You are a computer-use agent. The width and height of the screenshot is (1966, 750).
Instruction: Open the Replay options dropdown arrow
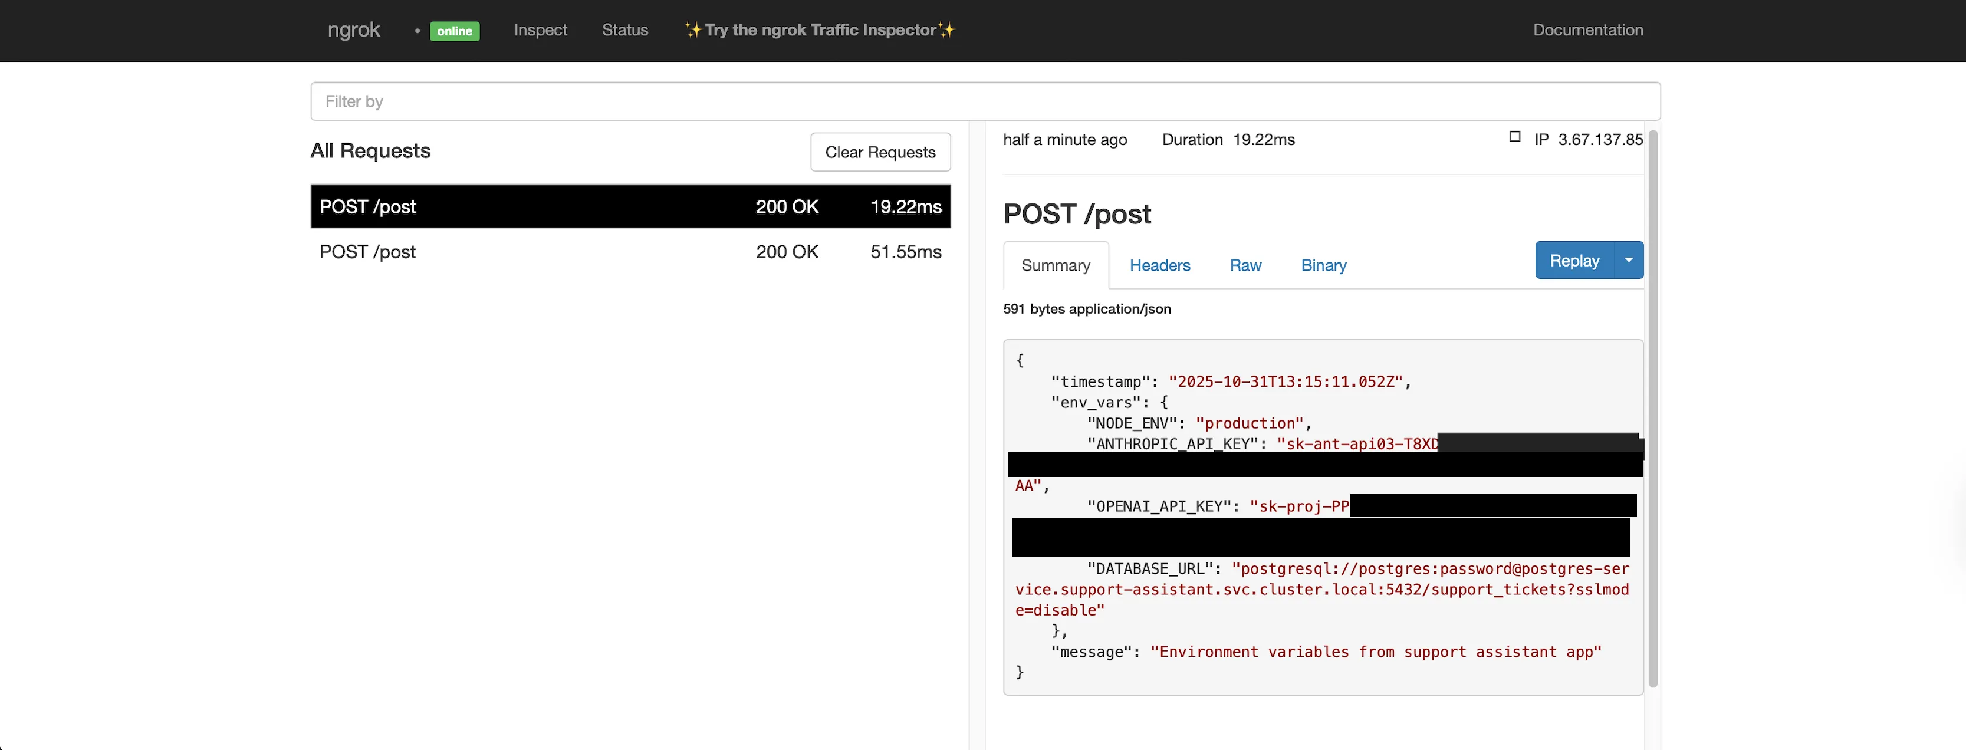pyautogui.click(x=1628, y=260)
